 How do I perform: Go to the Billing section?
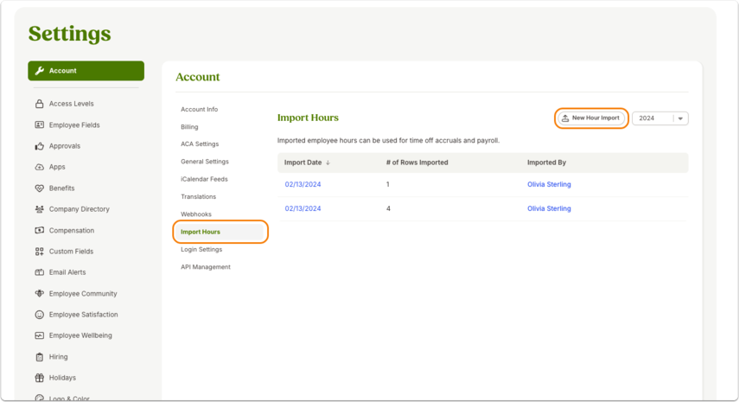point(189,127)
